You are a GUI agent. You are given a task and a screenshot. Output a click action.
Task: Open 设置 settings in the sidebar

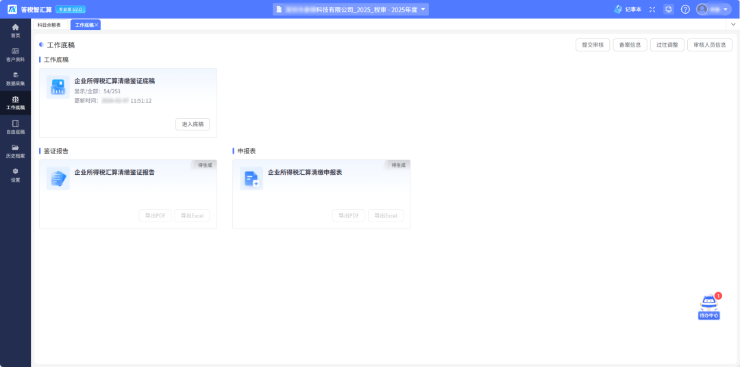pos(16,175)
